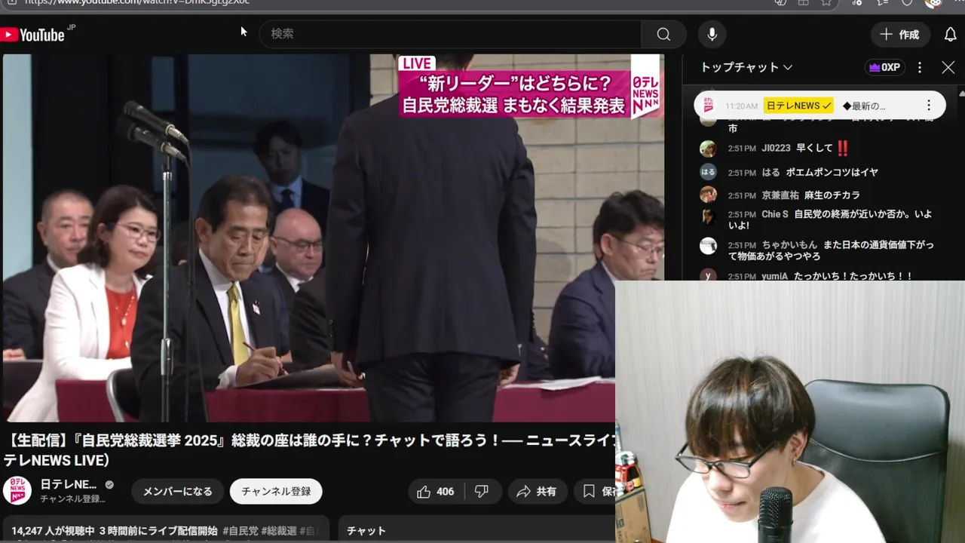Click ちゃかいもん's chat avatar
This screenshot has height=543, width=965.
tap(708, 246)
